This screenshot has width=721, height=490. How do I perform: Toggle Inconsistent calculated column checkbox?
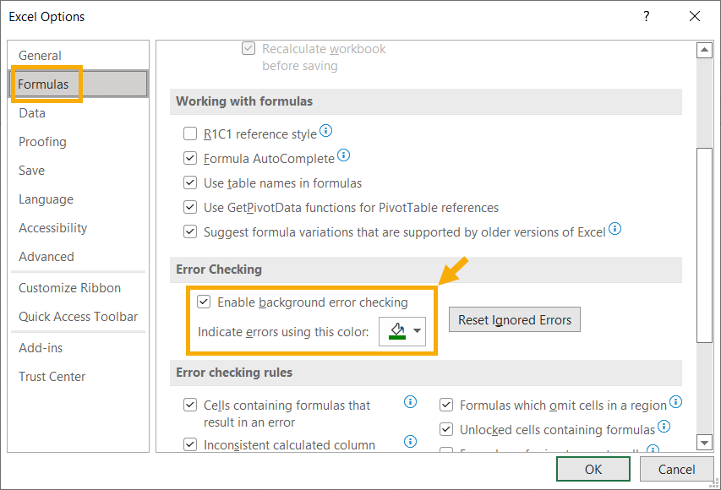coord(190,444)
